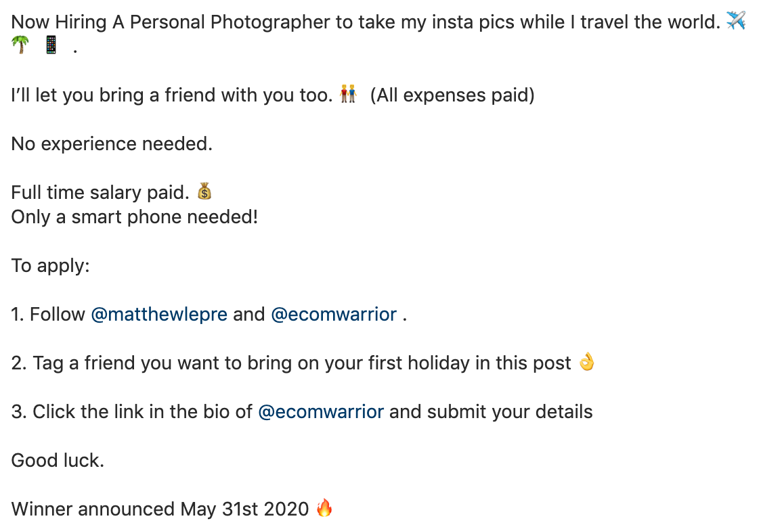Click the "No experience needed." line
Image resolution: width=761 pixels, height=525 pixels.
tap(112, 144)
